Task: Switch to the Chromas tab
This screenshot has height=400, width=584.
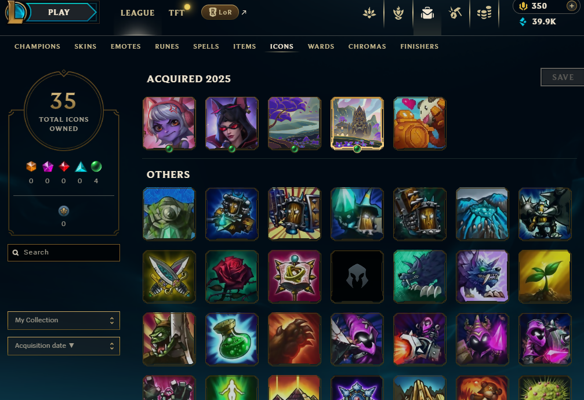Action: pos(367,46)
